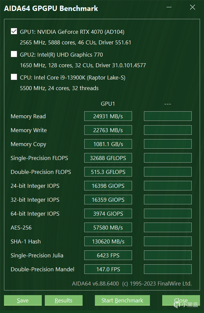Select the Double-Precision FLOPS 515.3 GFLOPS box
204x313 pixels.
(108, 172)
